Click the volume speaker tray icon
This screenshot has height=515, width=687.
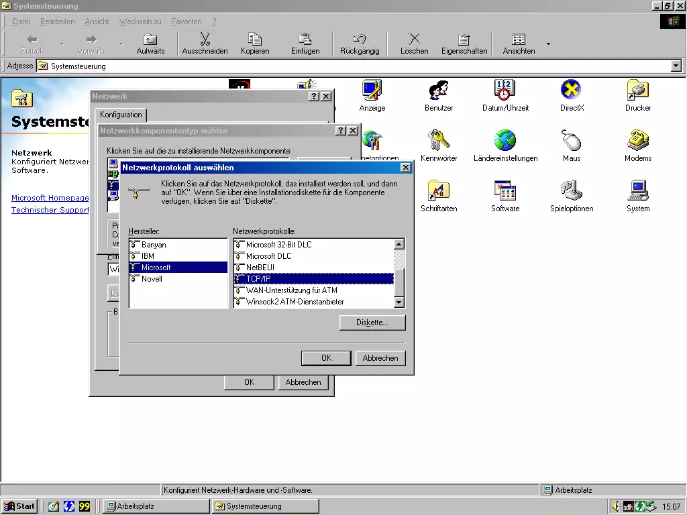pyautogui.click(x=615, y=506)
